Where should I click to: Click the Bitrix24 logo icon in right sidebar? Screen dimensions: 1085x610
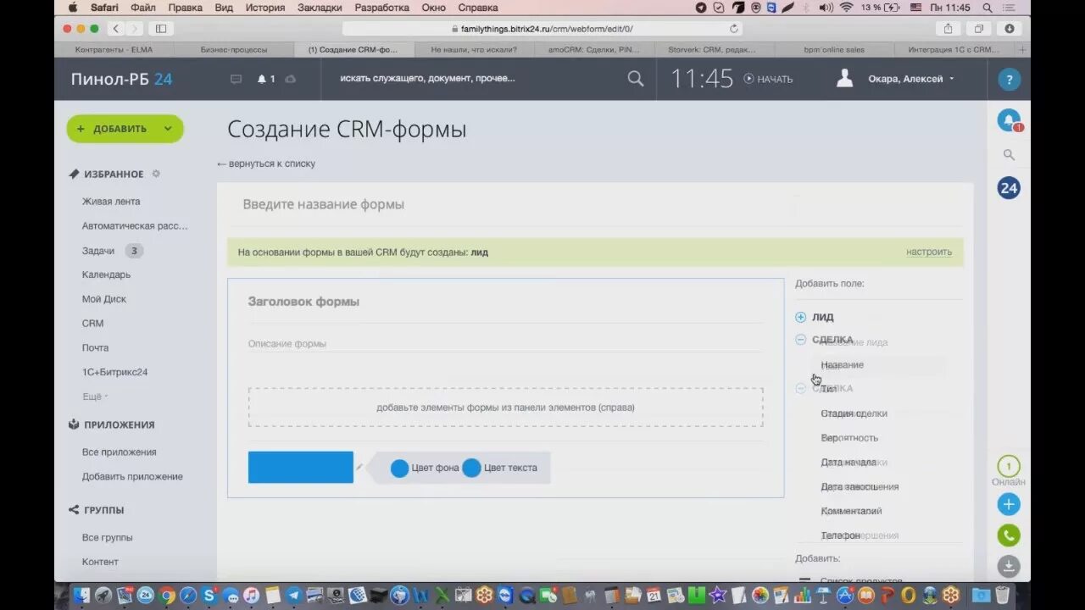tap(1008, 188)
